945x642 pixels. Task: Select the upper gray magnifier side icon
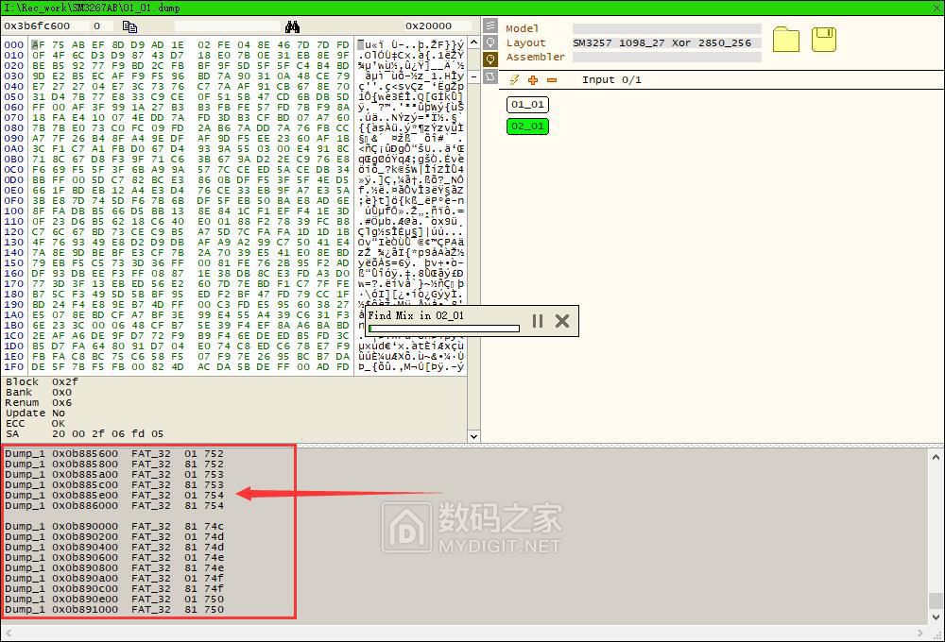(490, 42)
